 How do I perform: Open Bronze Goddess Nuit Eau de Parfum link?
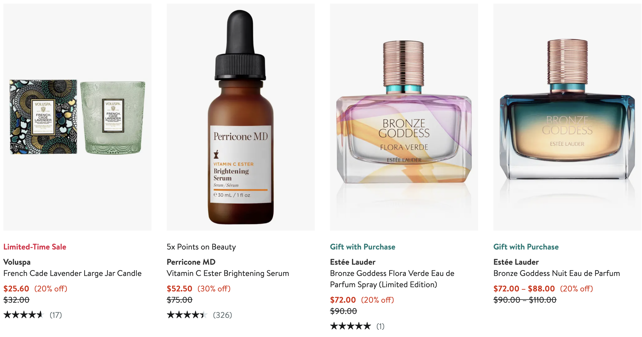[557, 273]
